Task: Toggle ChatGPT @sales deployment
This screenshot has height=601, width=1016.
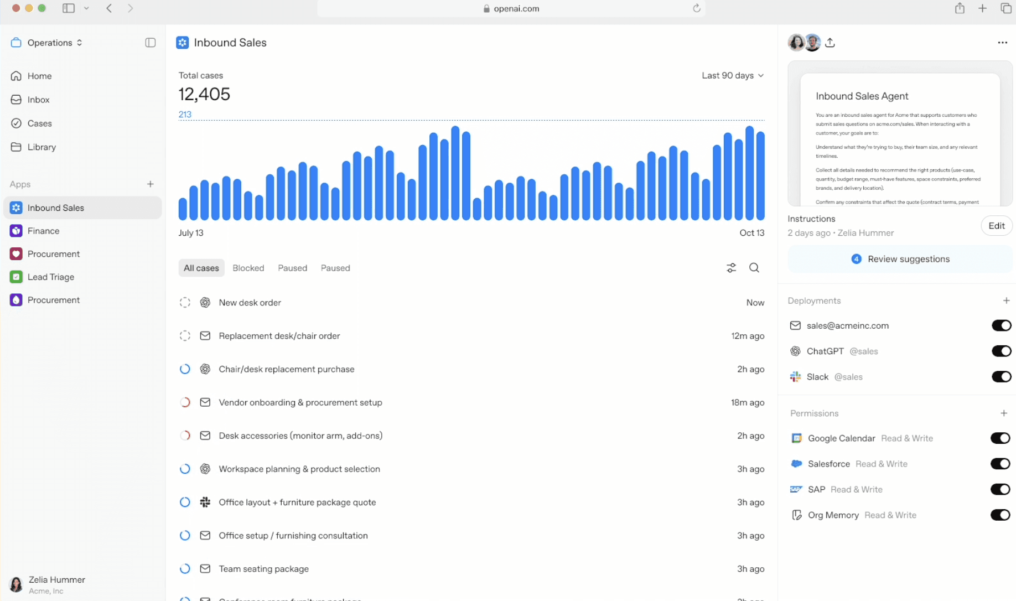Action: [x=1001, y=351]
